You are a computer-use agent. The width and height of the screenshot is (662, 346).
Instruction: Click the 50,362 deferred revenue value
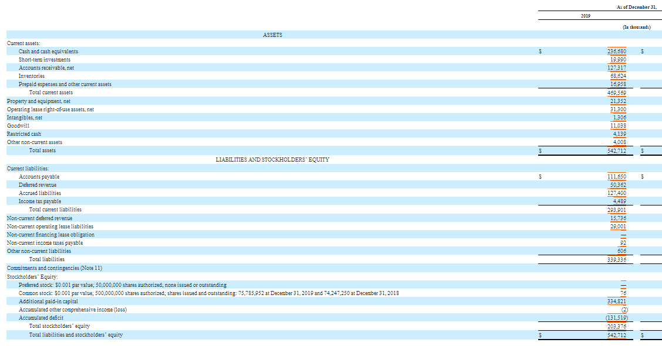618,185
